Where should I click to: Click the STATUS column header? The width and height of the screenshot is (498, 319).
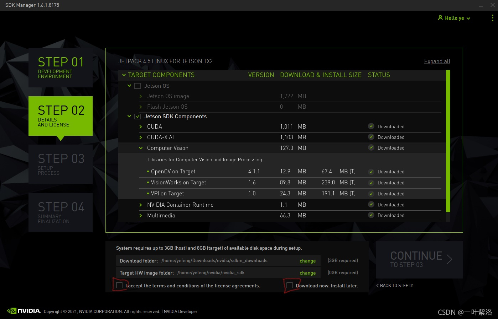click(379, 75)
